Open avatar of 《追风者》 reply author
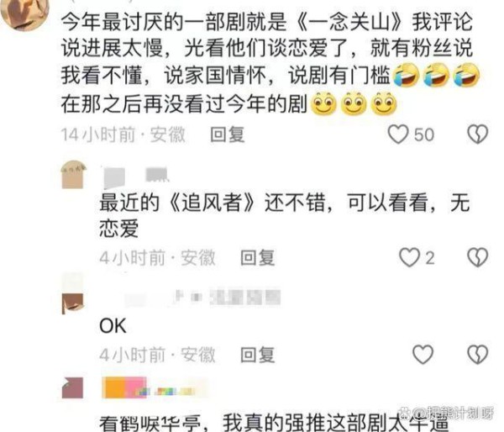 pyautogui.click(x=73, y=175)
